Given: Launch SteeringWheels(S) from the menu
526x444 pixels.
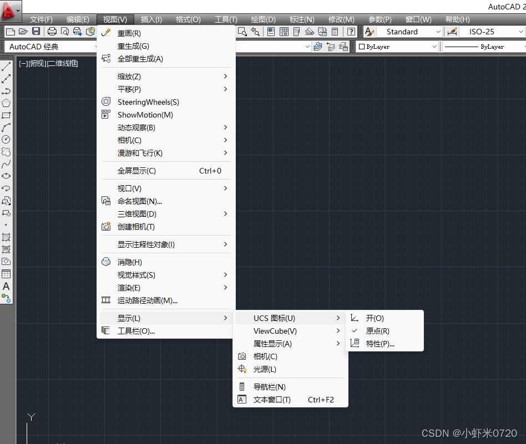Looking at the screenshot, I should point(166,102).
